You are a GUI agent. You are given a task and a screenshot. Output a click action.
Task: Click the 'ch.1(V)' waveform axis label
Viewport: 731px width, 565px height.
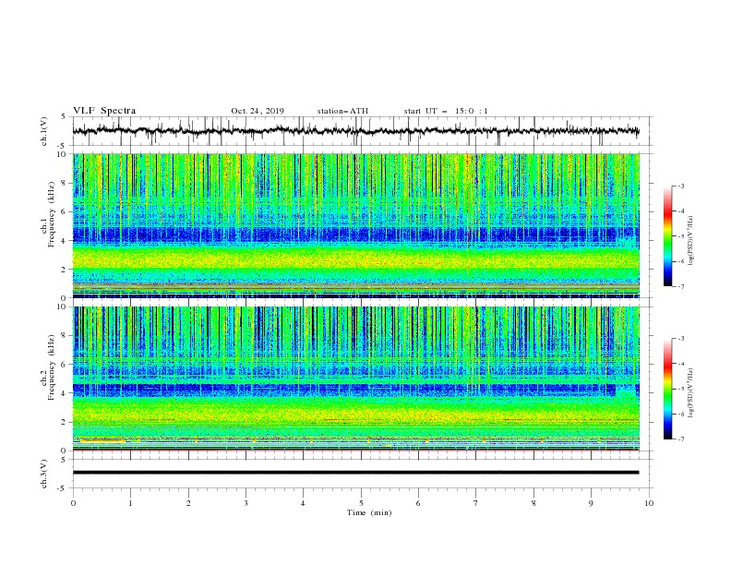click(x=44, y=131)
